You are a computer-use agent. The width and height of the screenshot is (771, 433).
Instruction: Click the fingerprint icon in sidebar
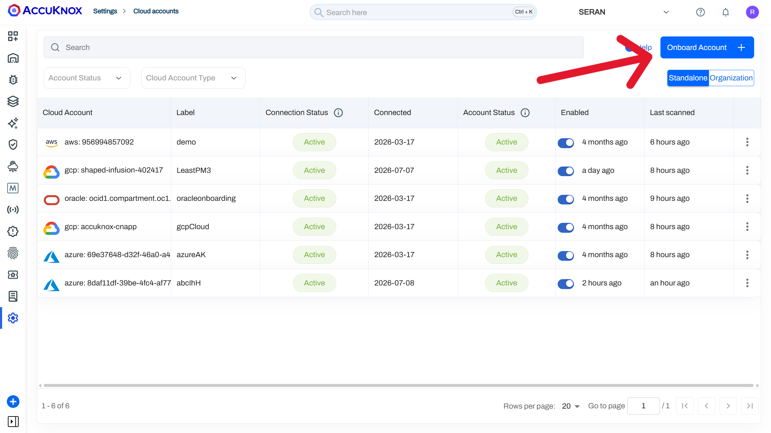pyautogui.click(x=13, y=253)
